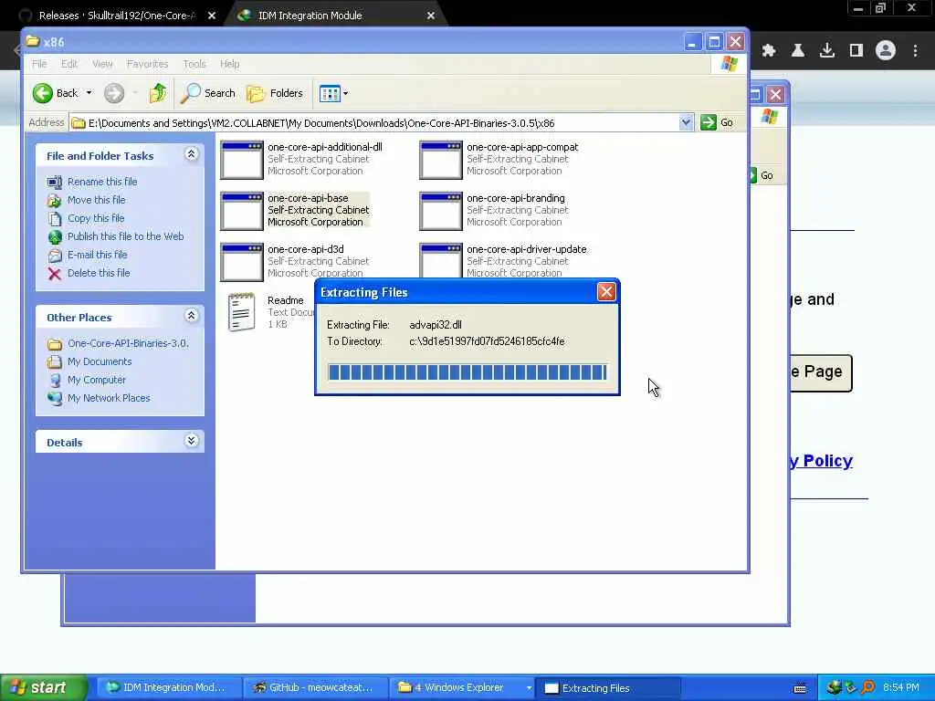The image size is (935, 701).
Task: Close the Extracting Files dialog
Action: coord(606,292)
